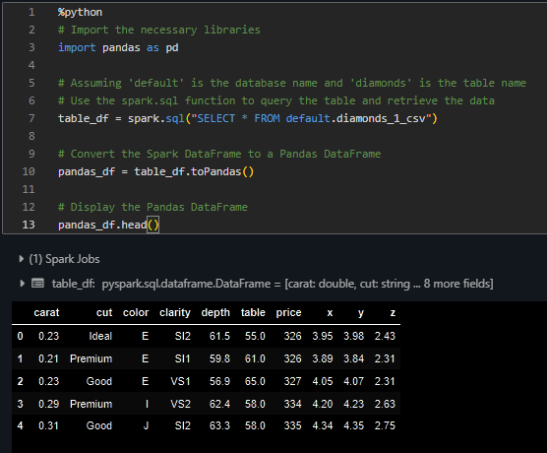Click line number 7 in the gutter
This screenshot has width=547, height=453.
point(31,118)
